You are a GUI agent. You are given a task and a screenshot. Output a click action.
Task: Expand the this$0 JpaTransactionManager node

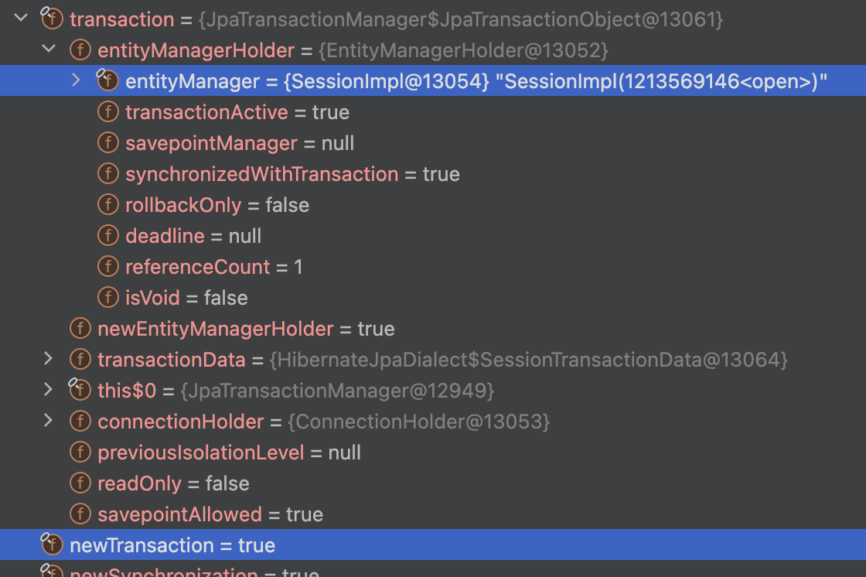tap(48, 390)
